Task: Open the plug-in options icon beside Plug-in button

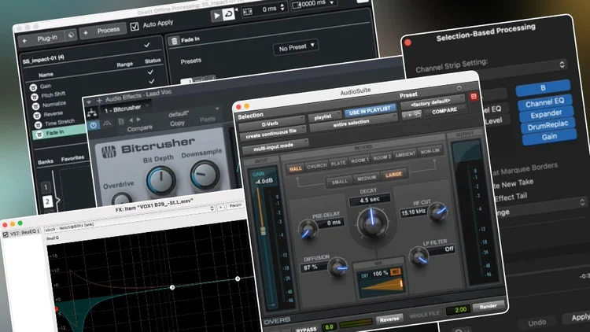Action: [71, 35]
